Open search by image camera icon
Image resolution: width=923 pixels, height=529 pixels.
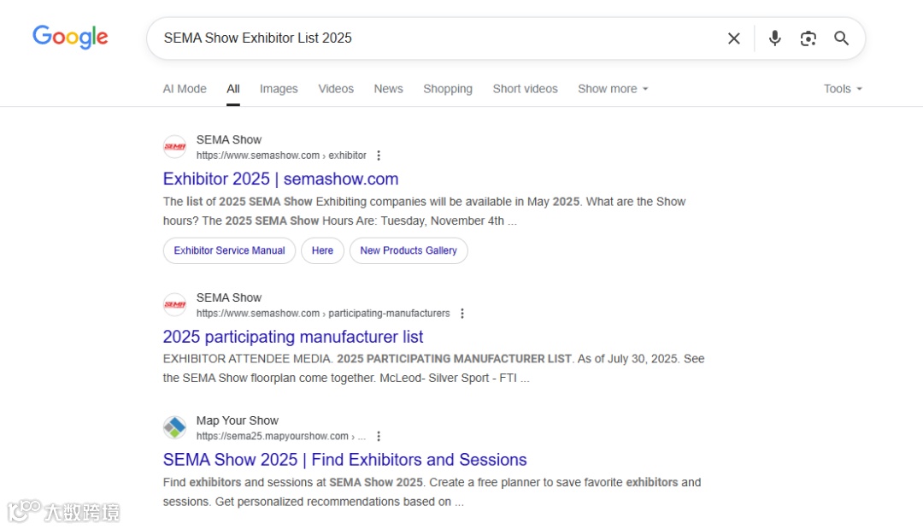pyautogui.click(x=808, y=38)
